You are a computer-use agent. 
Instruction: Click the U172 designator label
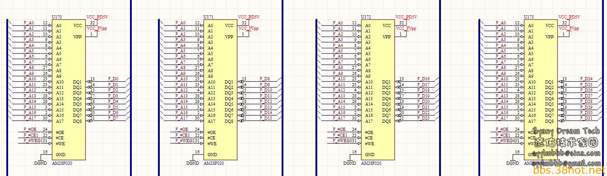(366, 17)
